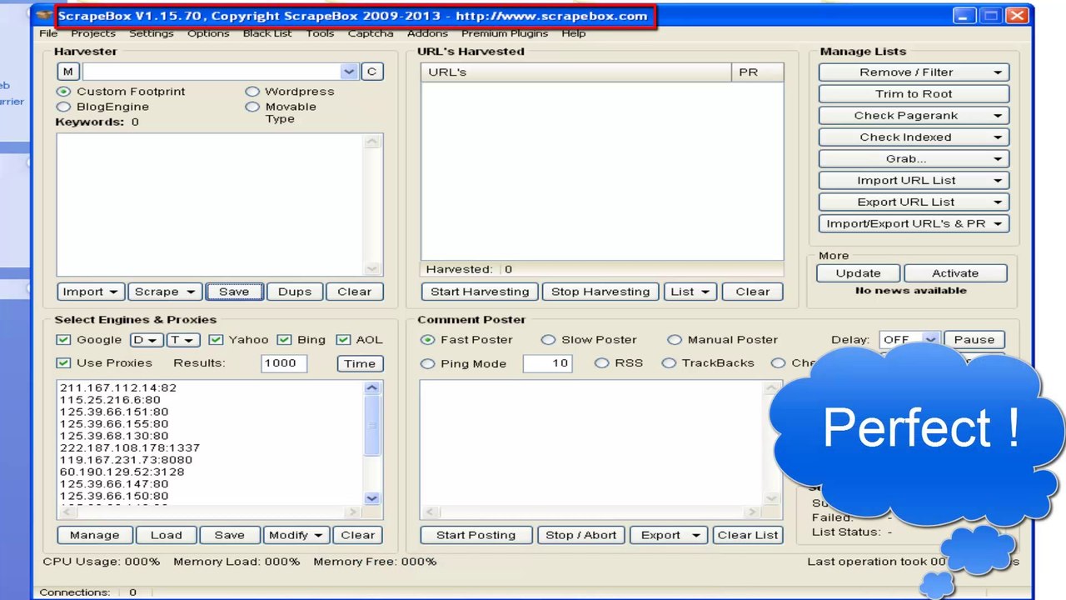Select proxy 119.167.231.73:8080 in the list
Image resolution: width=1066 pixels, height=600 pixels.
pos(126,460)
